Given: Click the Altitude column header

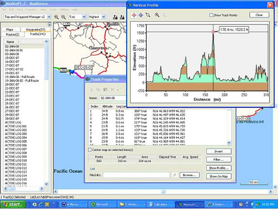Looking at the screenshot, I should 107,106.
